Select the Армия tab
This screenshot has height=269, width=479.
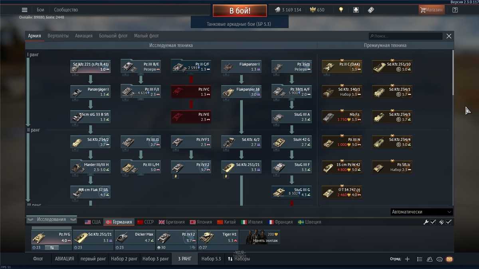(x=34, y=36)
